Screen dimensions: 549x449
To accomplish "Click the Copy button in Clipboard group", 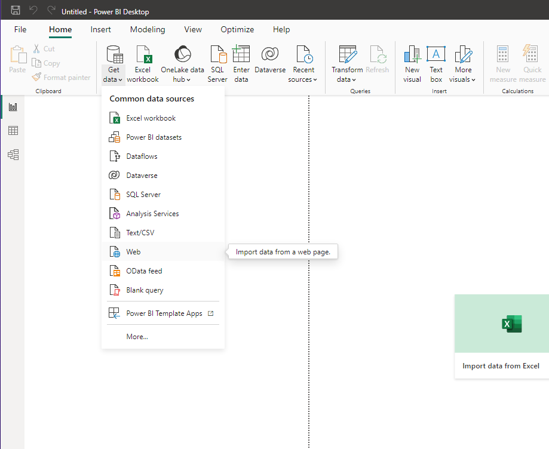I will click(x=46, y=63).
